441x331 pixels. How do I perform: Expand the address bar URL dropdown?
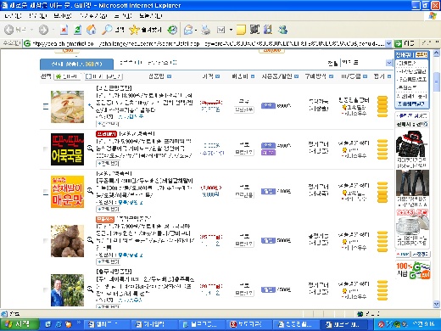coord(388,43)
